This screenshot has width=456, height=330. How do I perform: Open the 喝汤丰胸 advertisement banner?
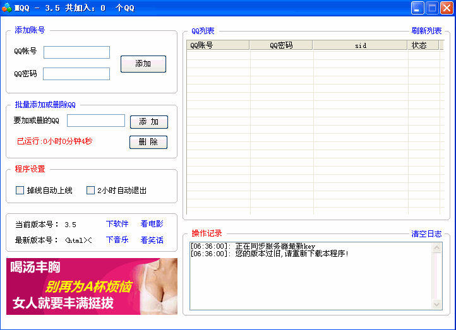click(92, 286)
